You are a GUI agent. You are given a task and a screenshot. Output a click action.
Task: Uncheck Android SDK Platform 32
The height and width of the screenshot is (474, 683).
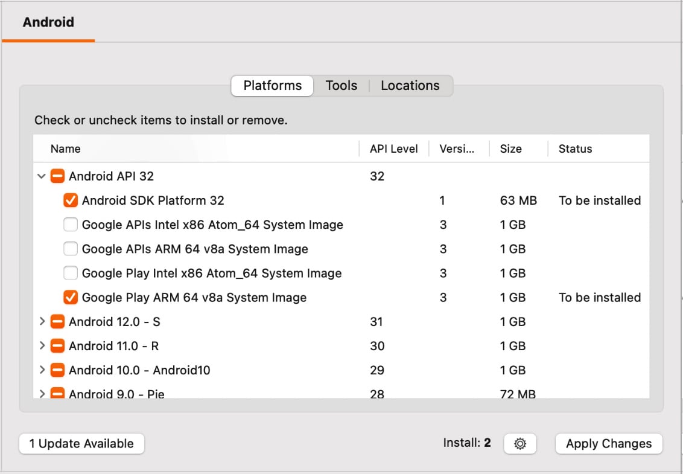tap(71, 200)
